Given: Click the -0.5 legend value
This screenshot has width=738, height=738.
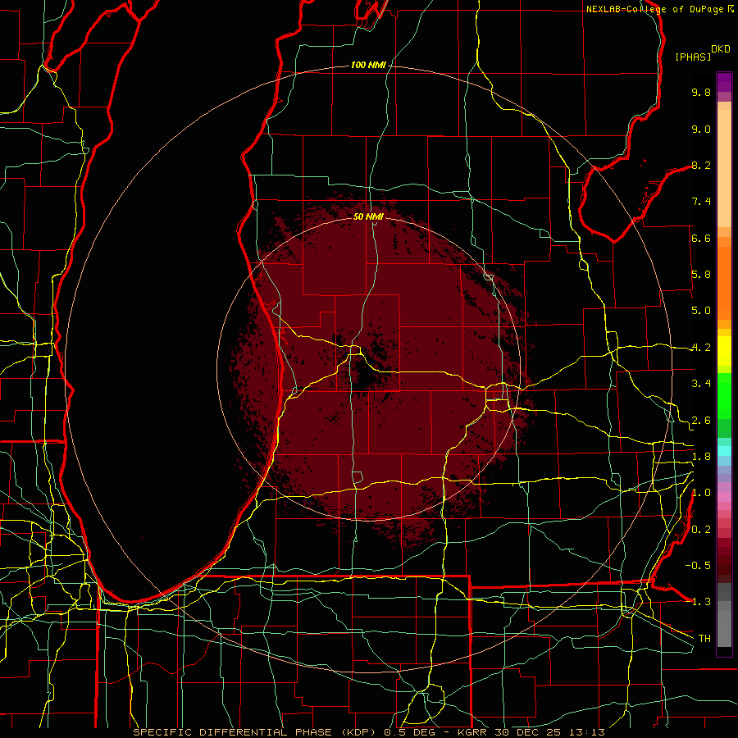Looking at the screenshot, I should coord(698,566).
